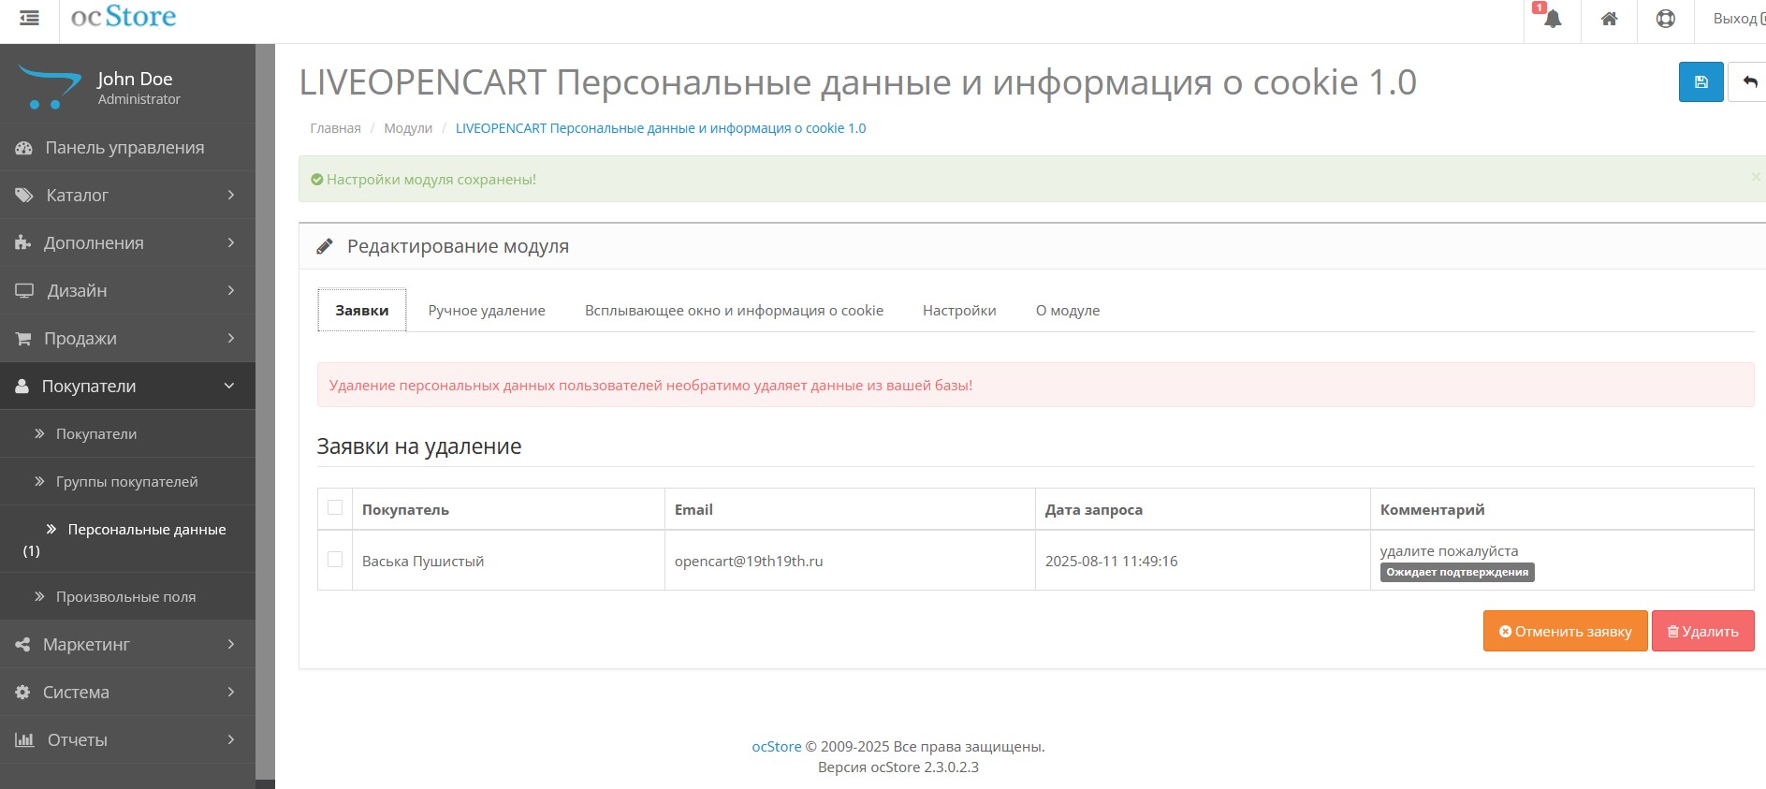This screenshot has width=1766, height=789.
Task: Click the sidebar vertical scrollbar
Action: click(266, 412)
